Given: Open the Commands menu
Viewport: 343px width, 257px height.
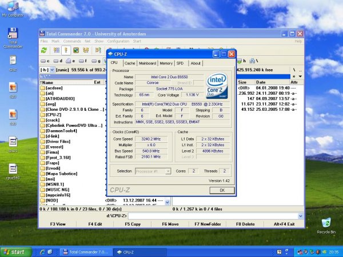Looking at the screenshot, I should (72, 41).
